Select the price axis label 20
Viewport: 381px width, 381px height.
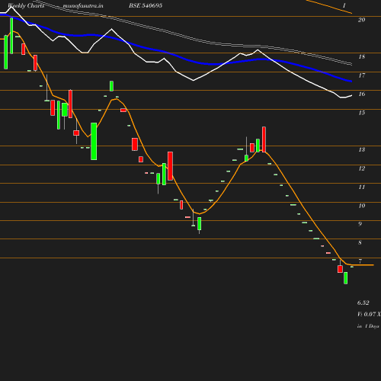362,20
